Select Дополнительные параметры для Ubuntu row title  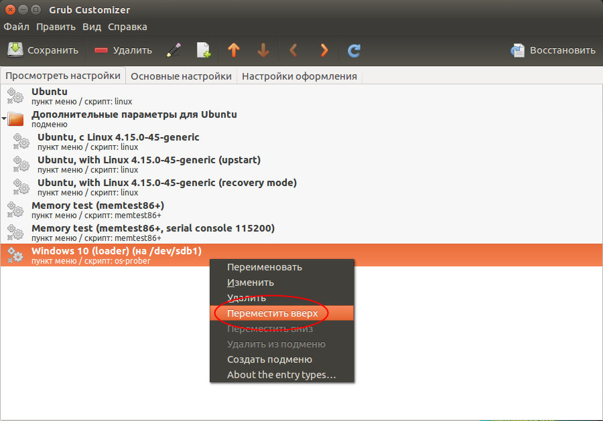[x=134, y=114]
